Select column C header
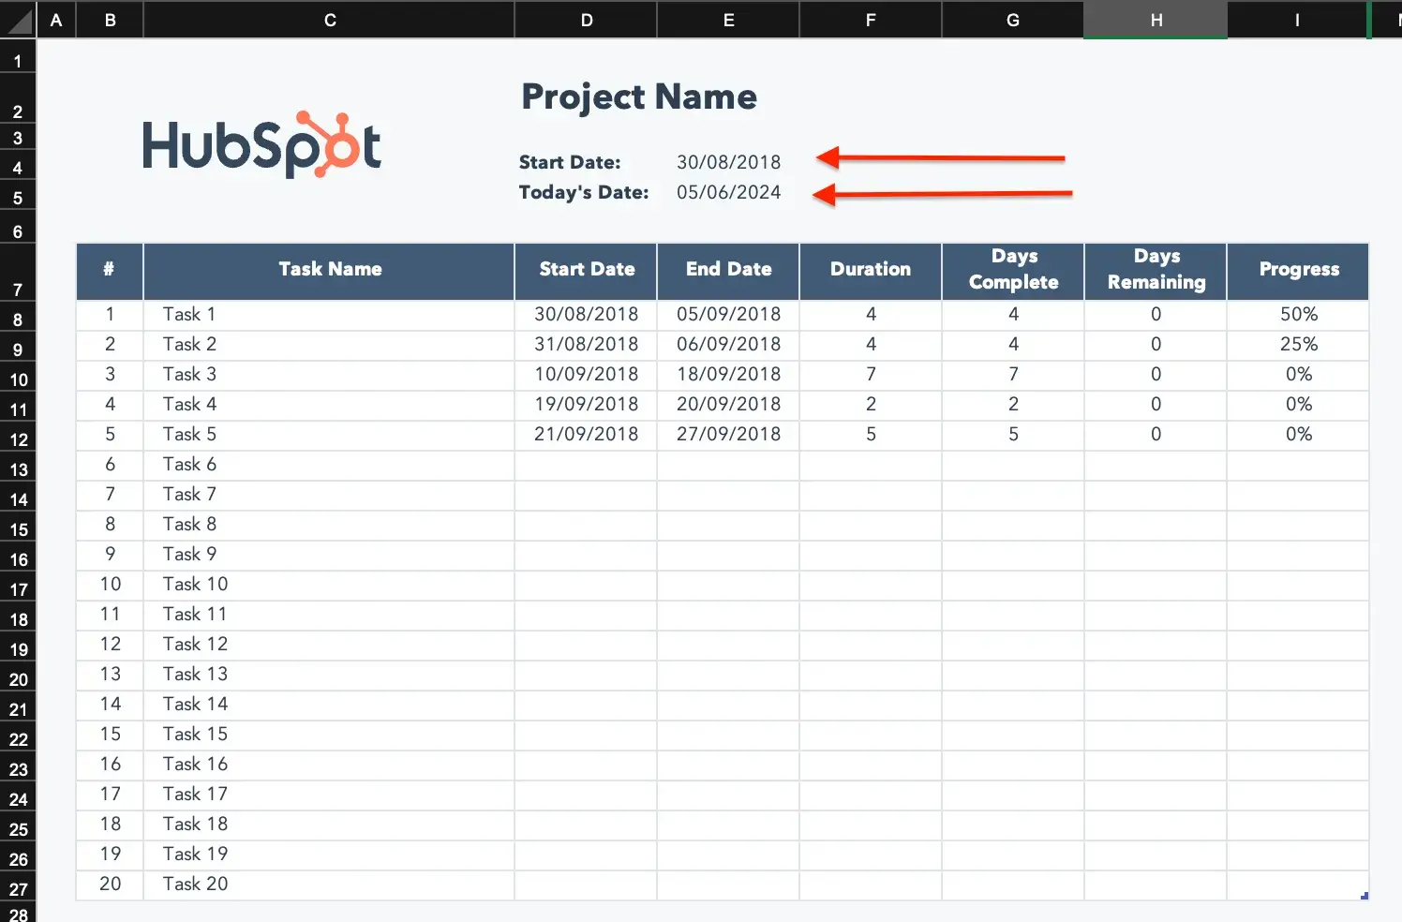Screen dimensions: 1402x922 [x=329, y=21]
